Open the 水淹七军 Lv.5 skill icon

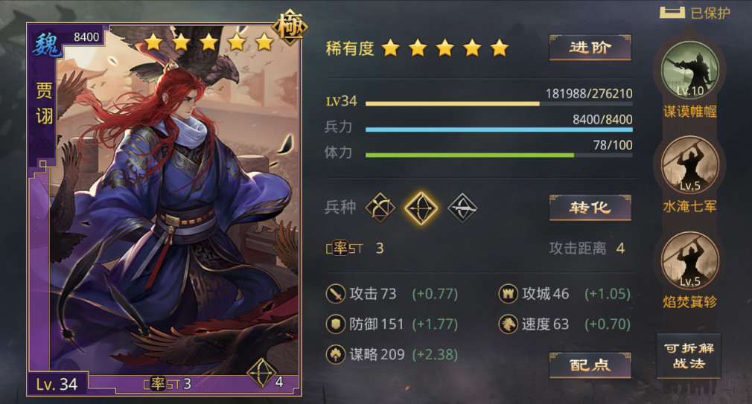pos(689,165)
